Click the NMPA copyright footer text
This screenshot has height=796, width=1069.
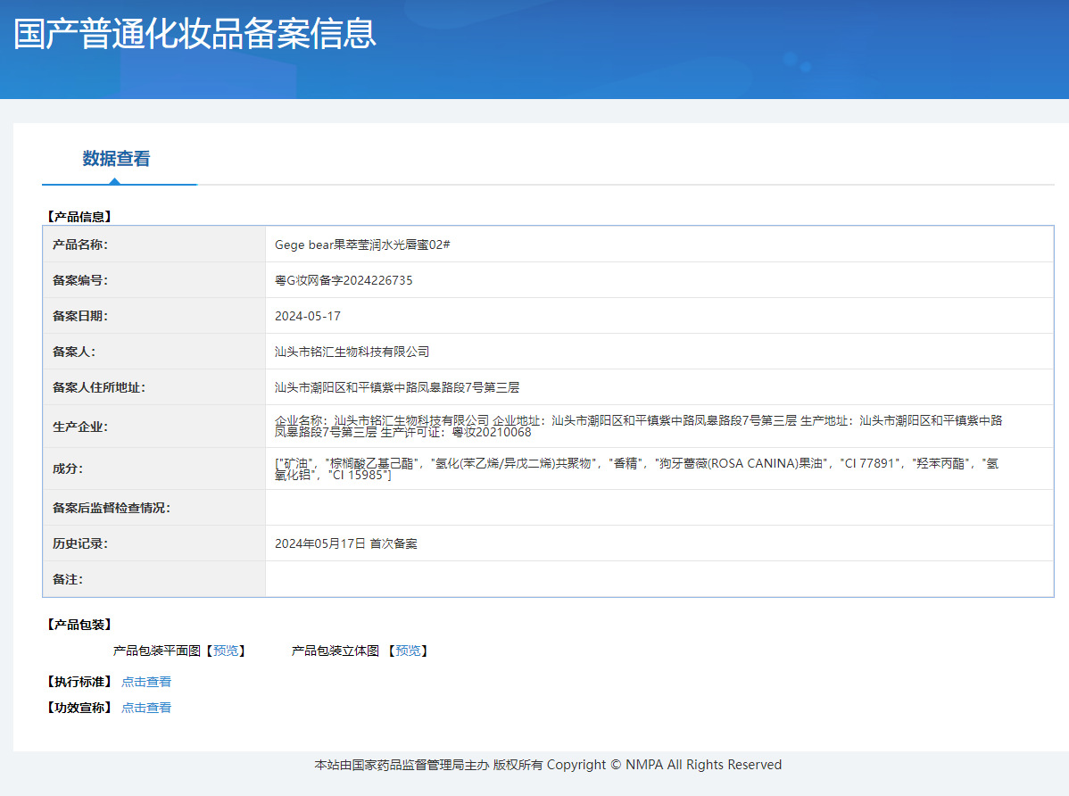pyautogui.click(x=548, y=765)
